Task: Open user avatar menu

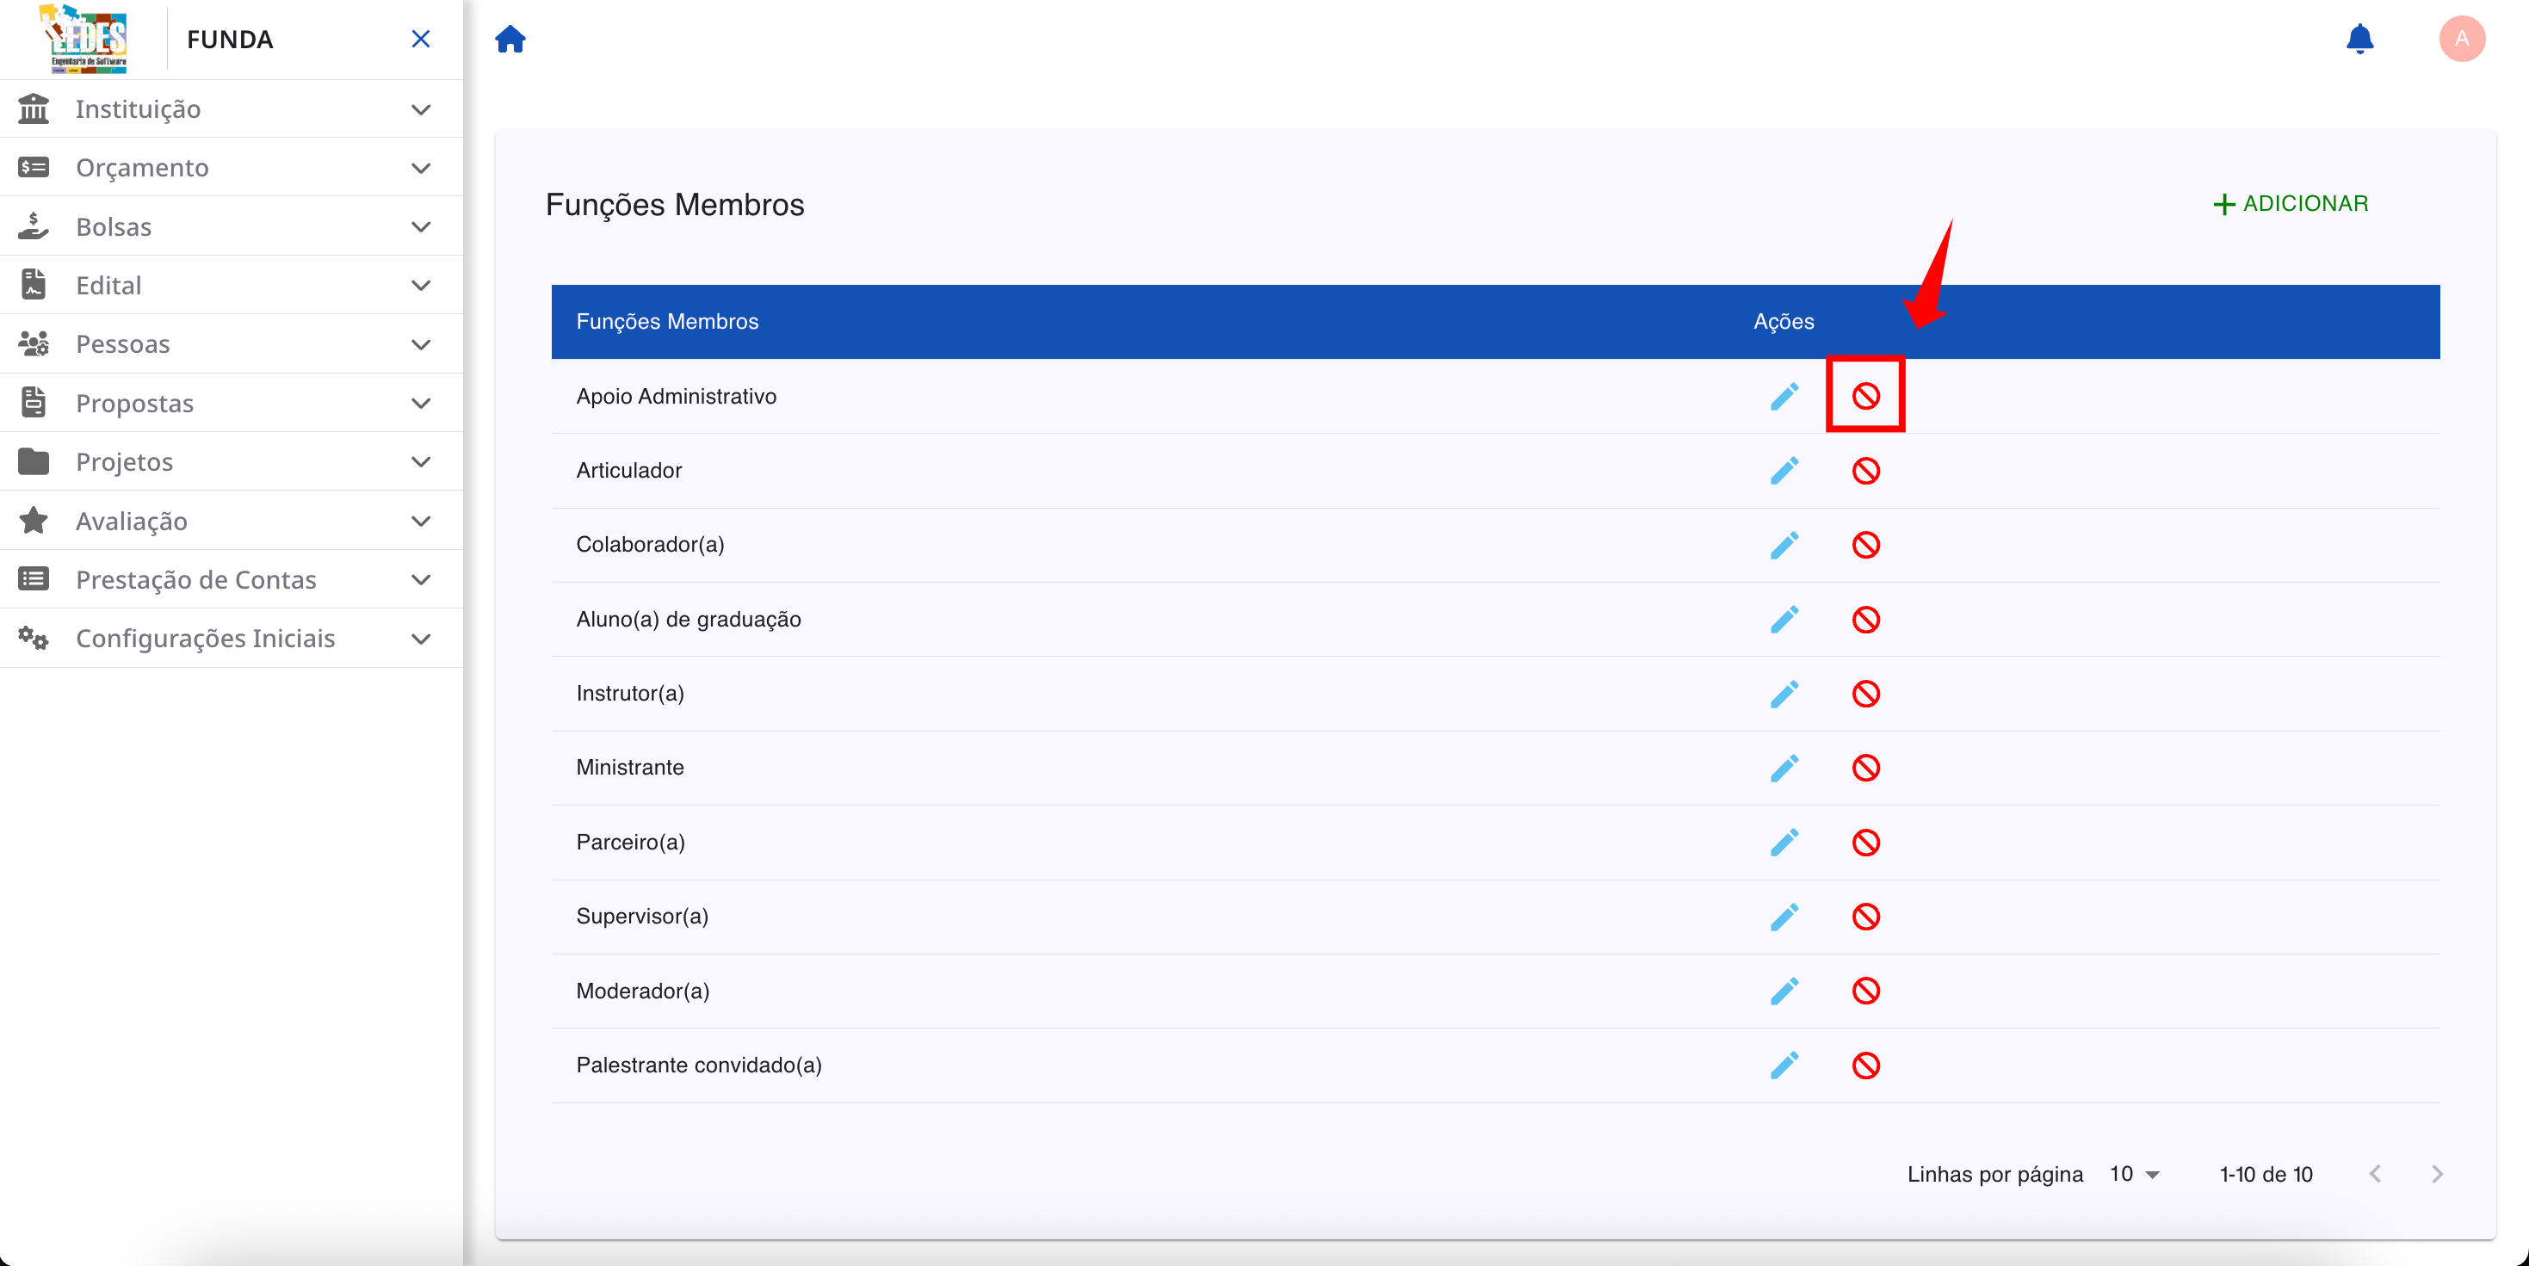Action: [x=2460, y=40]
